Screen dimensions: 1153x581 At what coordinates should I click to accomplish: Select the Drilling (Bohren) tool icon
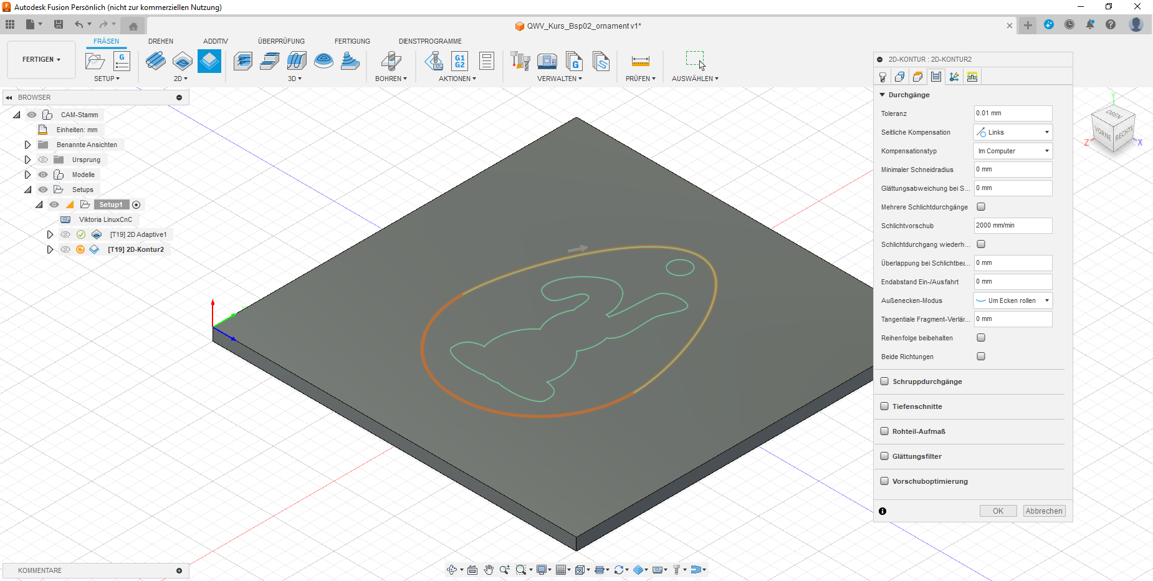391,61
